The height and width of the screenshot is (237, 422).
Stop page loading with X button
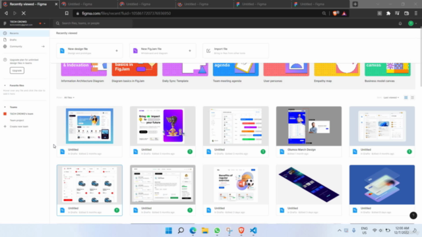(x=24, y=13)
